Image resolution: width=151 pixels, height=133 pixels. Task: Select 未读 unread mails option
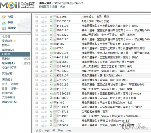click(68, 131)
